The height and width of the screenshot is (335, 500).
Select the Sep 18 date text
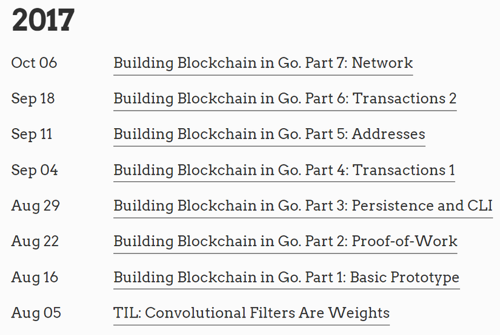tap(33, 99)
